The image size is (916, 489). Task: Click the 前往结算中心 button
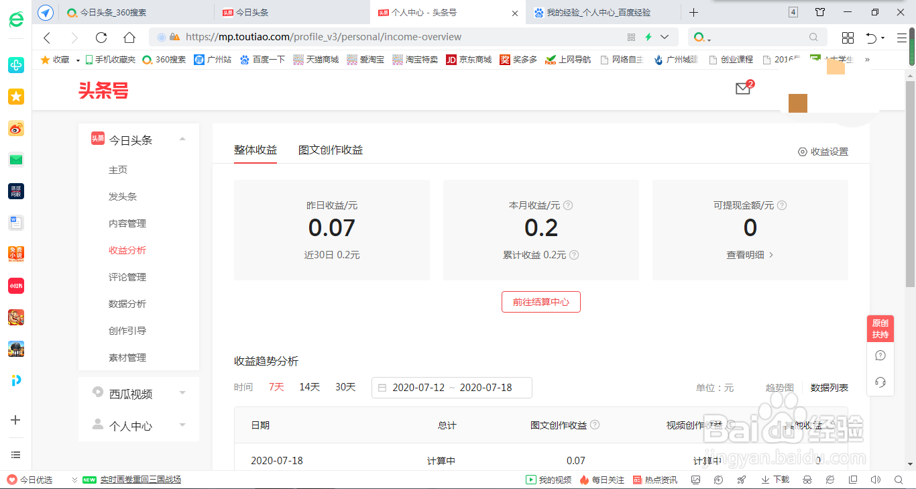[540, 301]
